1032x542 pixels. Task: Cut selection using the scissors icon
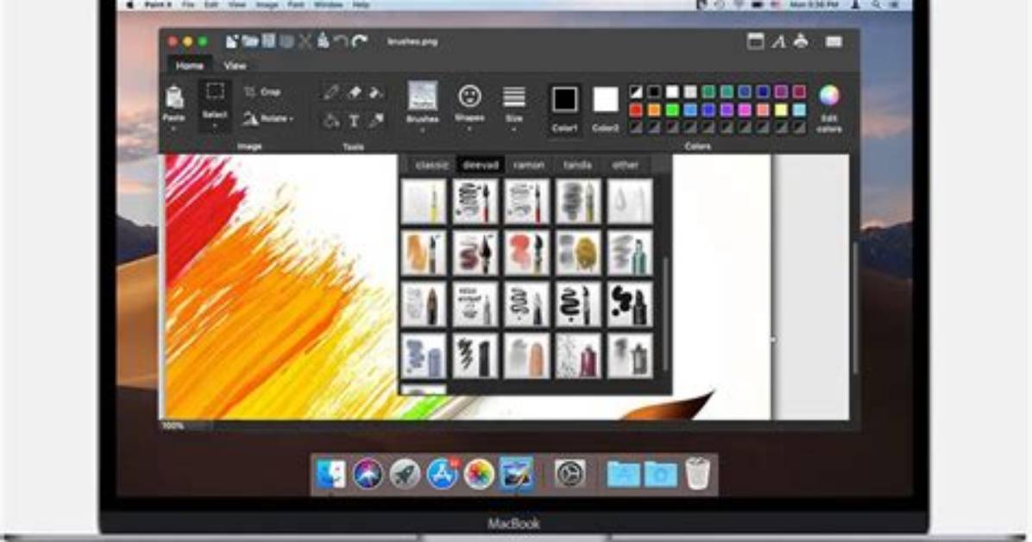(x=305, y=41)
